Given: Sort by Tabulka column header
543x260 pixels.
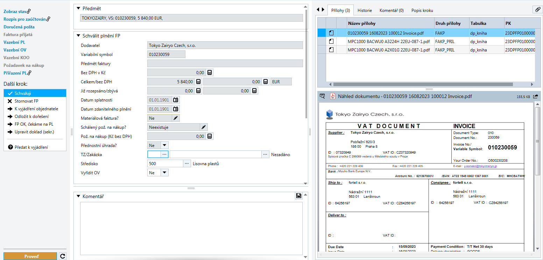Looking at the screenshot, I should coord(487,23).
